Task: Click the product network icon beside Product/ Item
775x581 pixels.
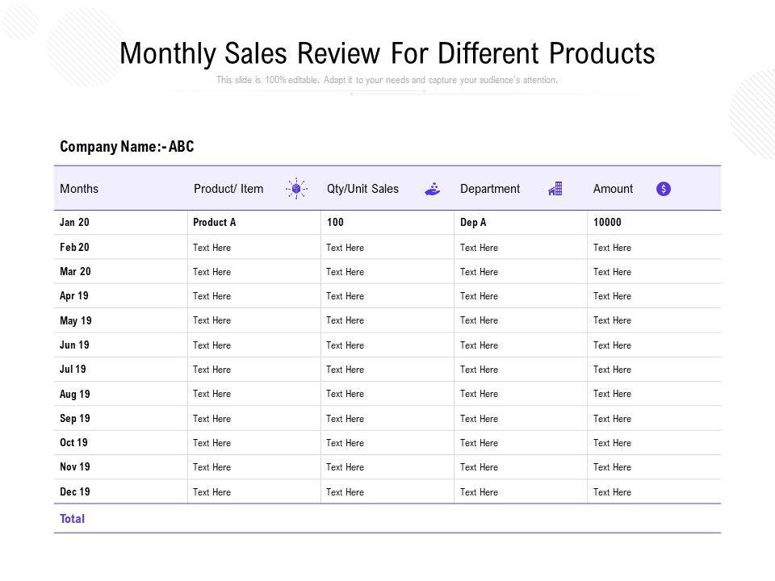Action: click(x=296, y=189)
